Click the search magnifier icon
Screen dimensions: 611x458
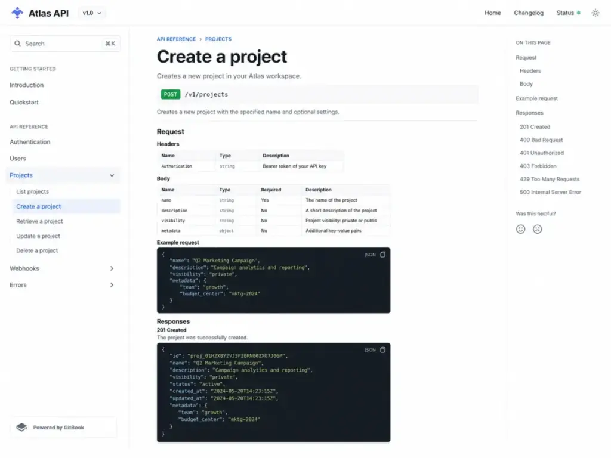[17, 43]
